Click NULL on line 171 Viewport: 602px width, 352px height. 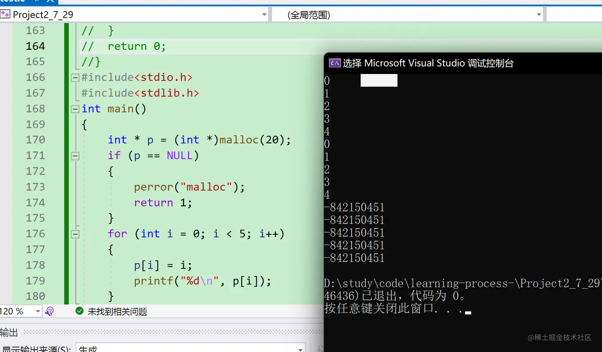tap(180, 156)
